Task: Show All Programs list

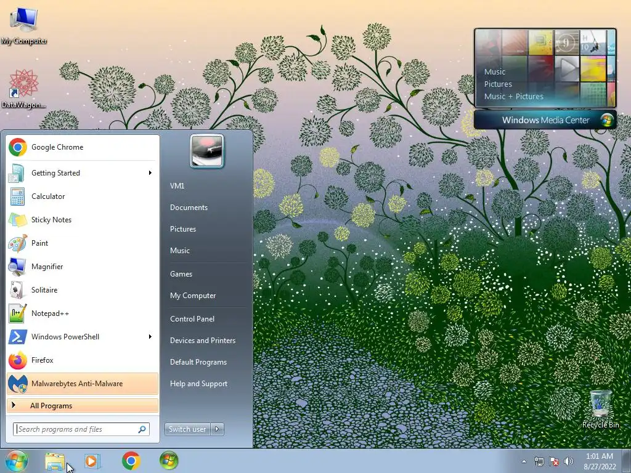Action: pyautogui.click(x=83, y=405)
